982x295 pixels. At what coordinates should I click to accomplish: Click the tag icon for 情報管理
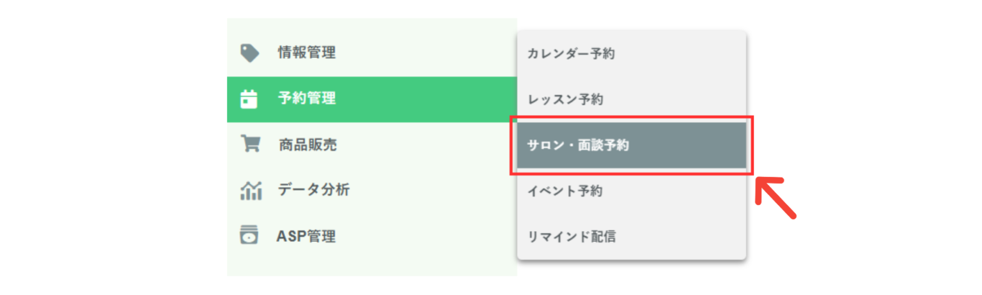(x=249, y=53)
